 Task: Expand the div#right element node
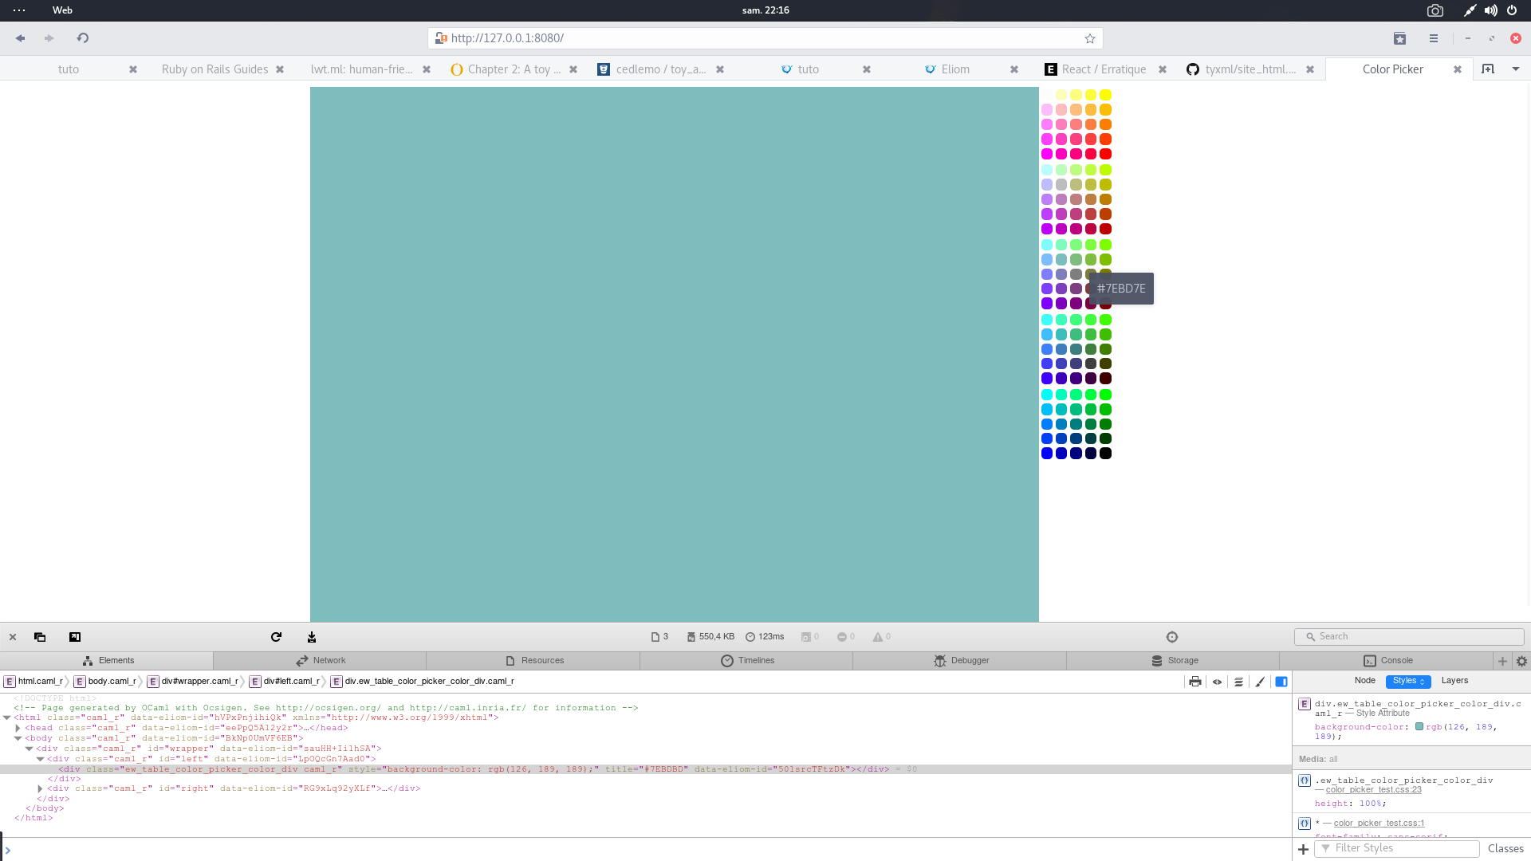click(40, 788)
